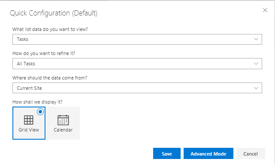This screenshot has height=165, width=275.
Task: Click 'How do you want to refine it?' label
Action: click(x=44, y=53)
